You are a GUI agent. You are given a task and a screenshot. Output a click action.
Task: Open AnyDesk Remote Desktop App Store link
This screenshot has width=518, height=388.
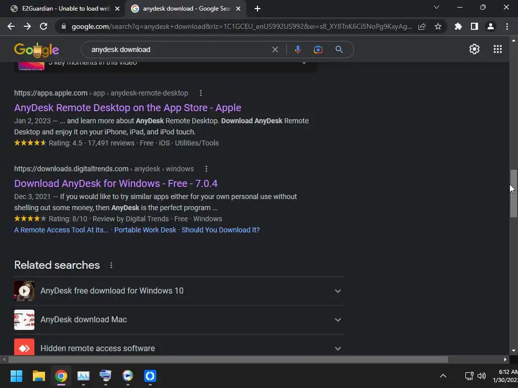coord(127,108)
